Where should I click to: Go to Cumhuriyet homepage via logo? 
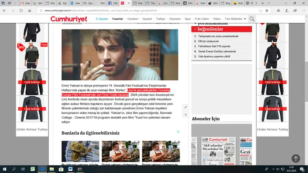tap(69, 19)
